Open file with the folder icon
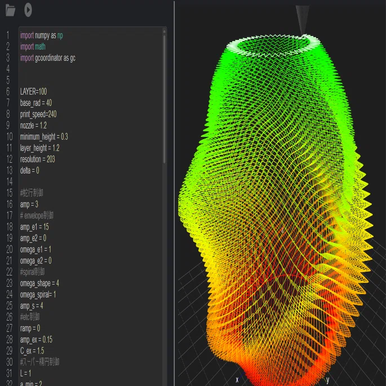 10,10
